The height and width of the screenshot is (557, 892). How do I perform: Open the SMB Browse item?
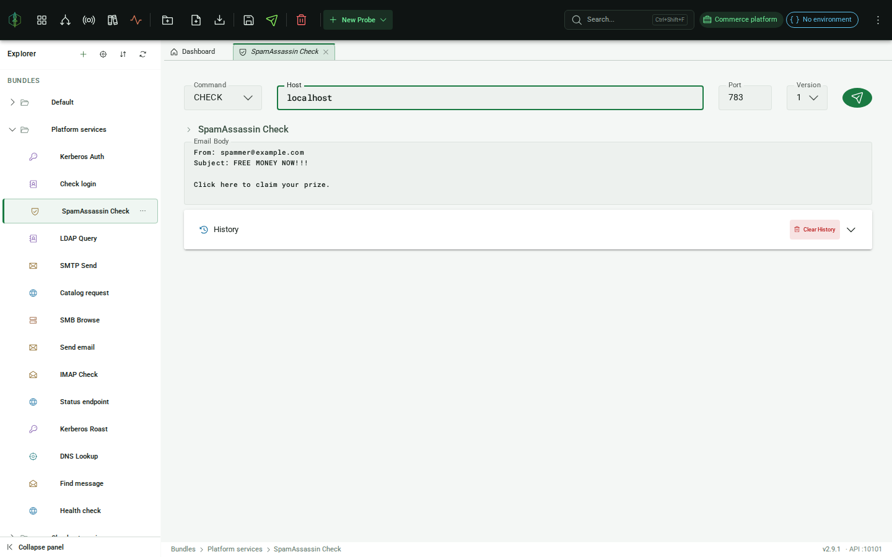tap(80, 320)
